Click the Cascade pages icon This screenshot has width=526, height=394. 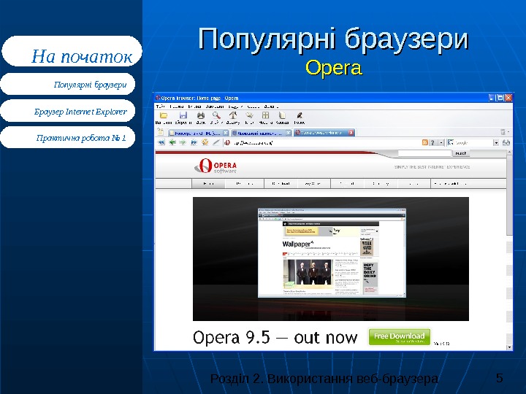pos(282,115)
